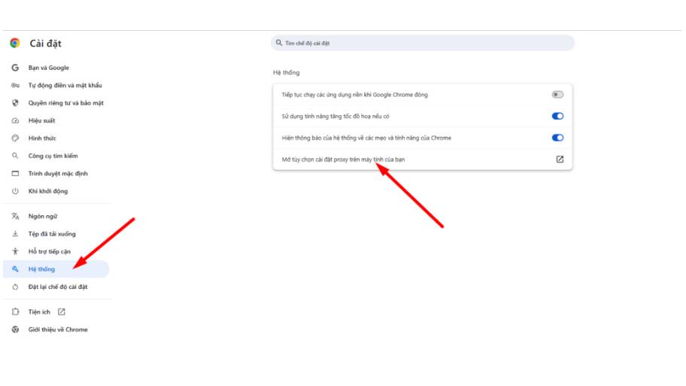Enable continue running background apps toggle
The height and width of the screenshot is (386, 686).
[557, 95]
